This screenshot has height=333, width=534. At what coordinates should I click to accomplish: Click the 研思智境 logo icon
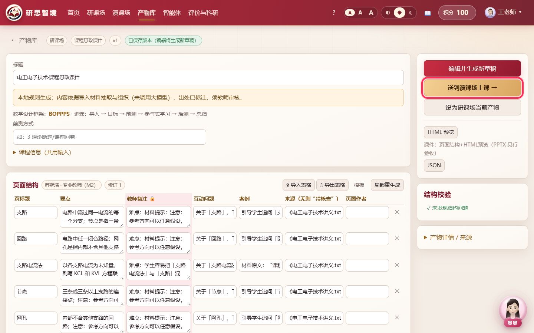14,13
